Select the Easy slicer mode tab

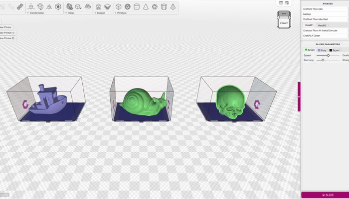tap(322, 50)
